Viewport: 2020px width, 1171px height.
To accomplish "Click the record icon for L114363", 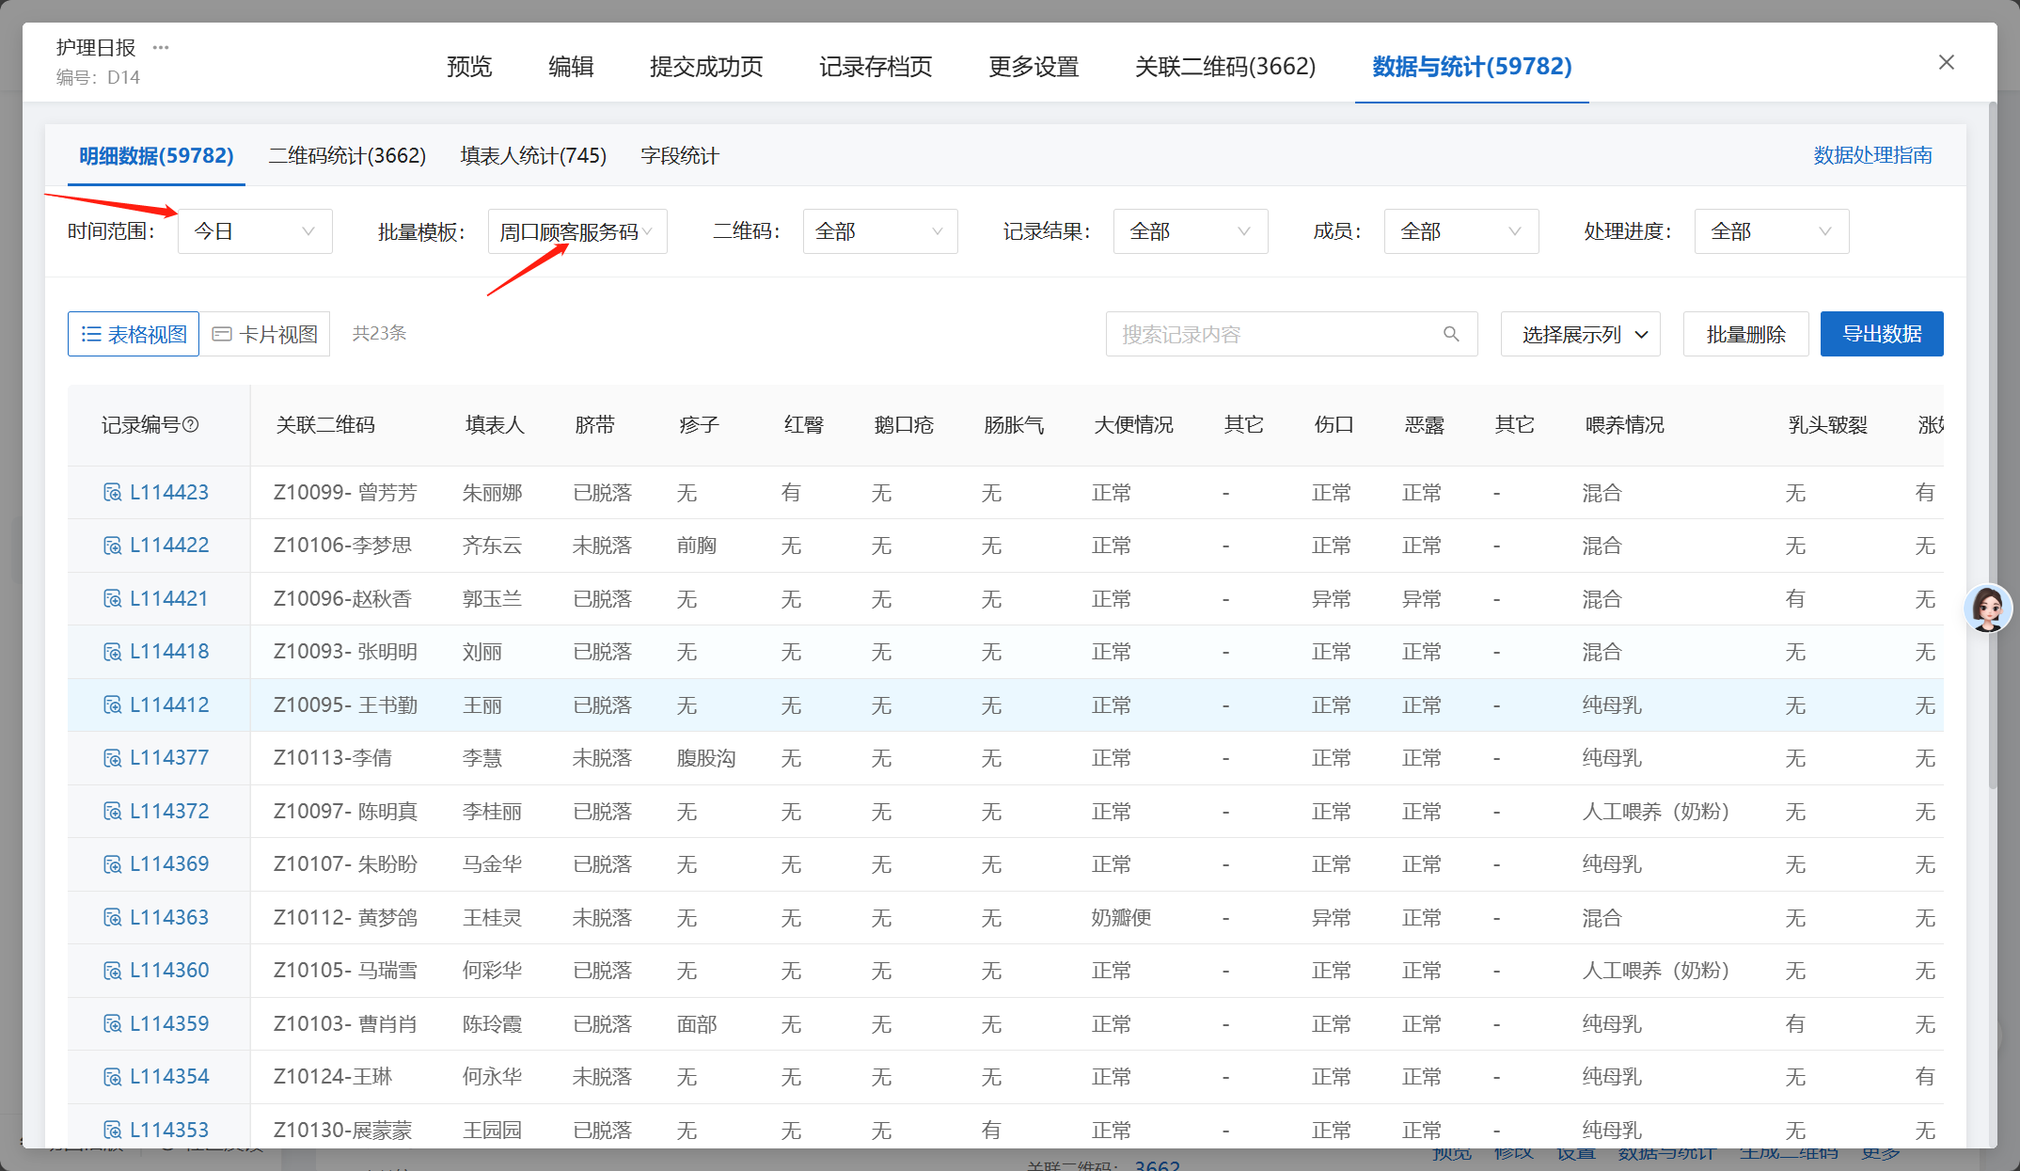I will pyautogui.click(x=112, y=917).
